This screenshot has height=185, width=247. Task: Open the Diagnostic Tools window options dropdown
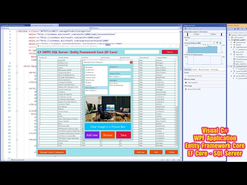coord(220,25)
